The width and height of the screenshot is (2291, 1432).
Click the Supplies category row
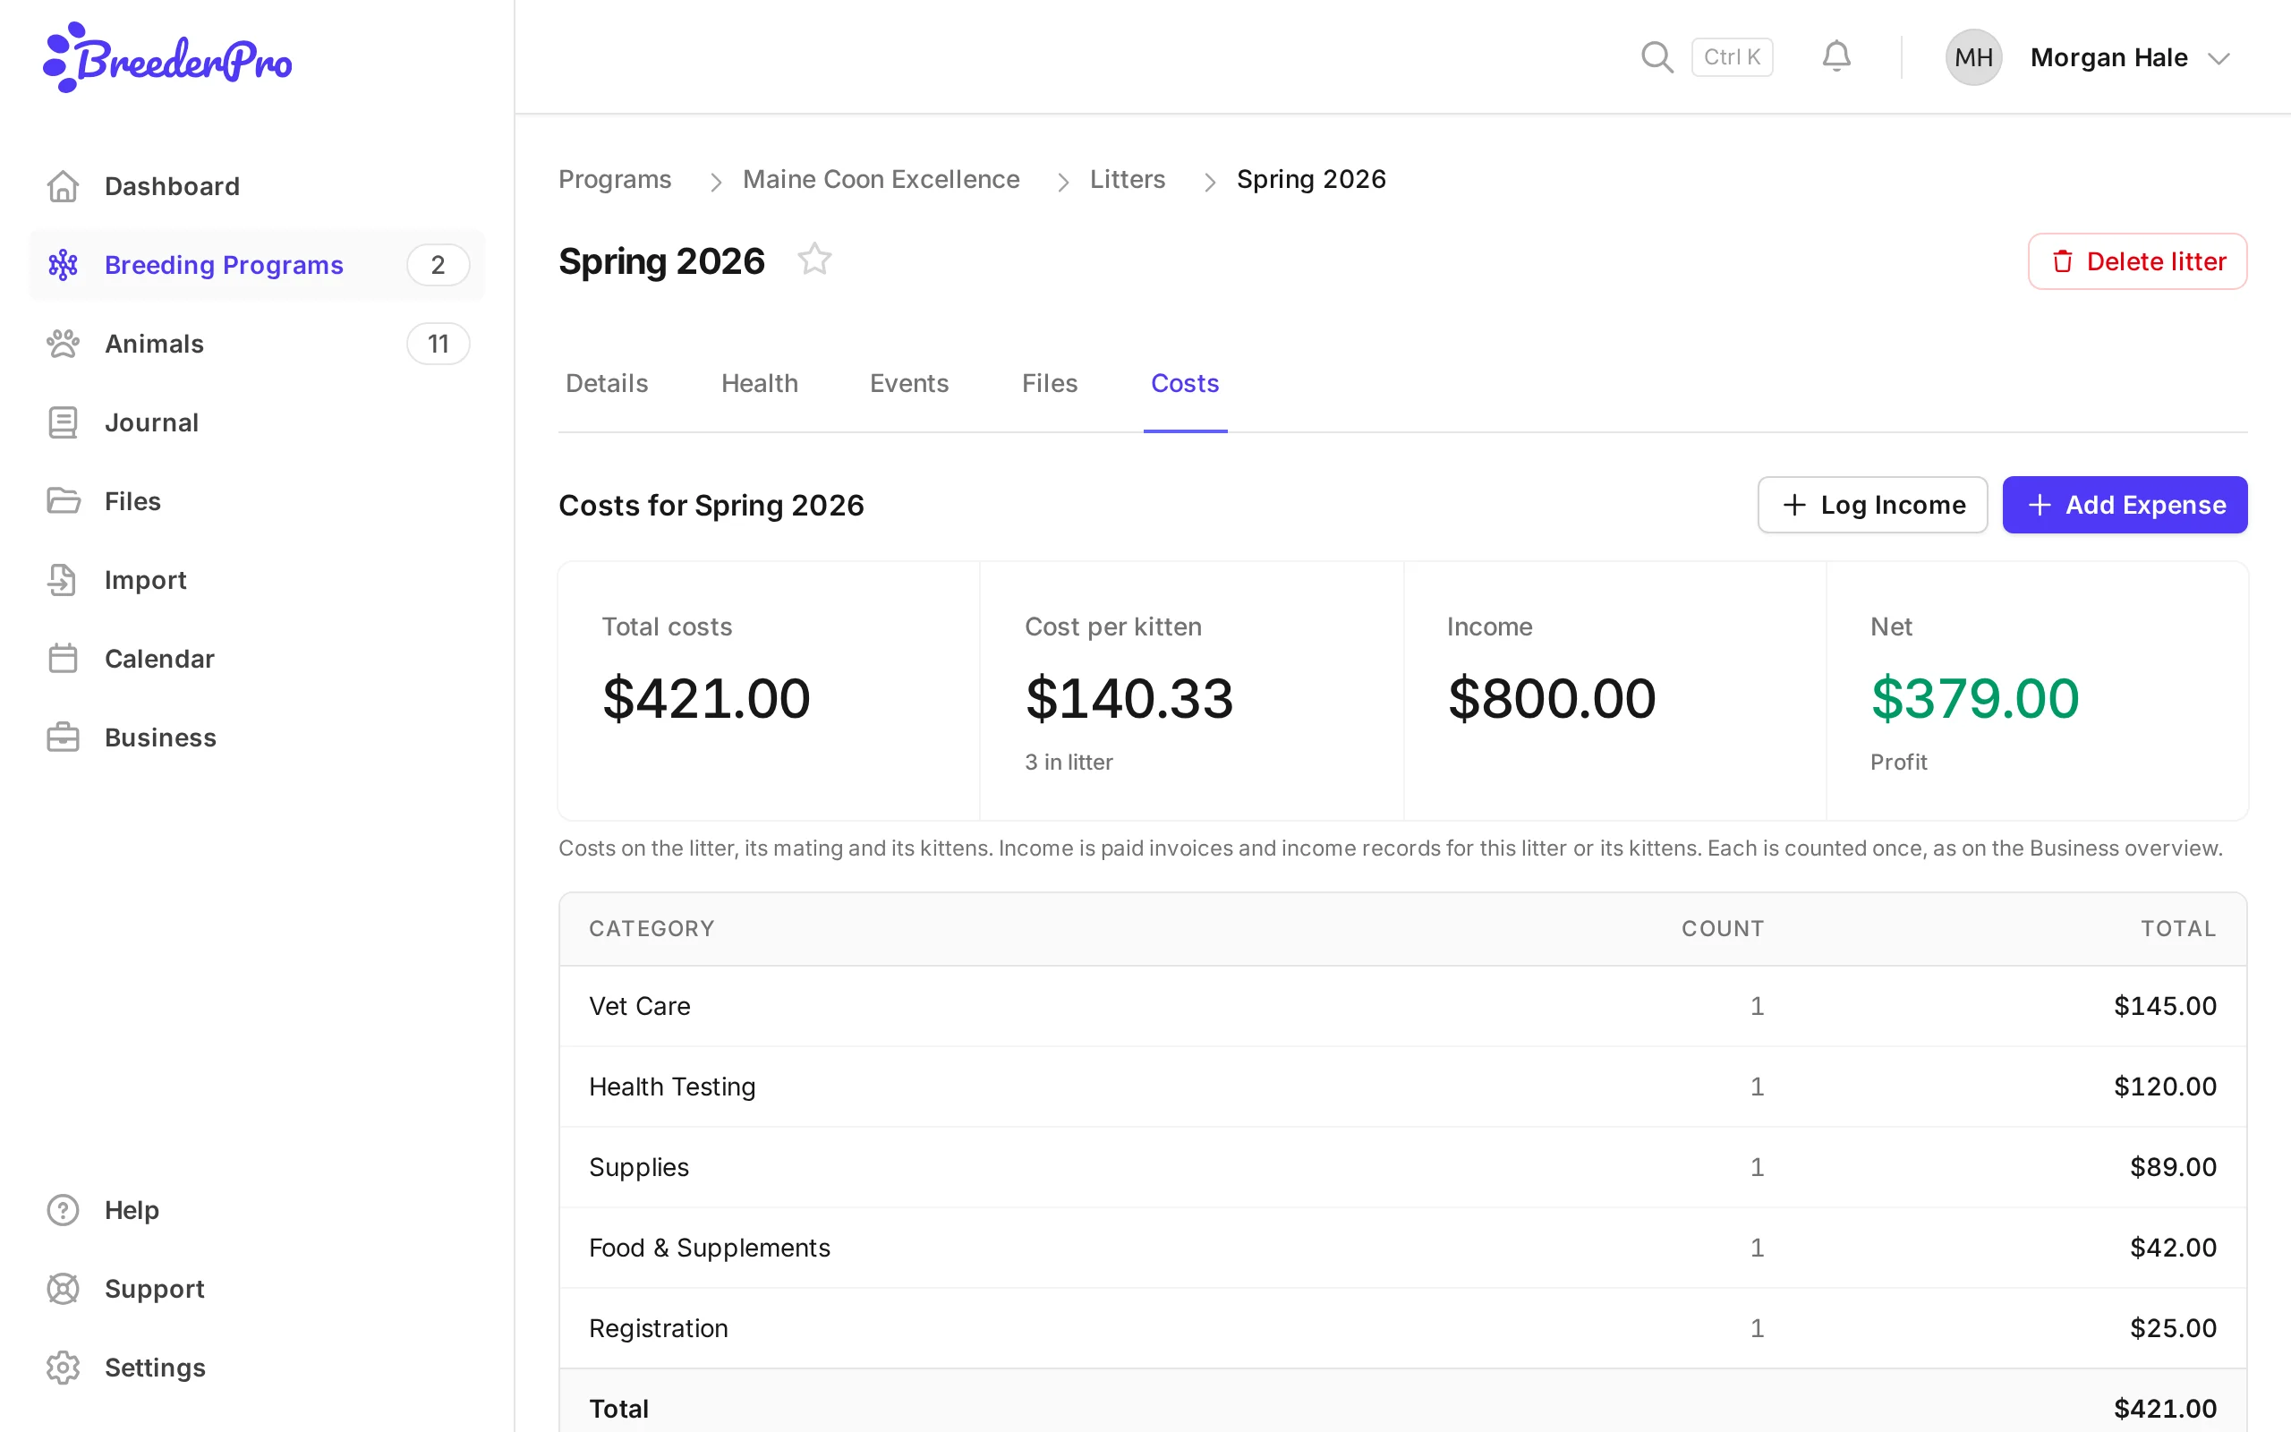coord(1402,1167)
